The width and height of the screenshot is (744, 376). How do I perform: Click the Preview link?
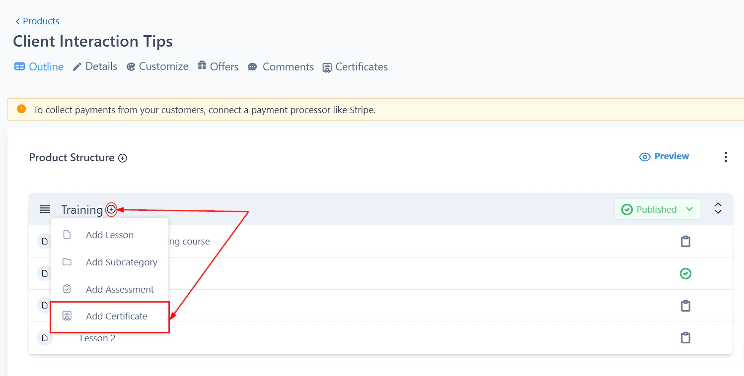(664, 156)
